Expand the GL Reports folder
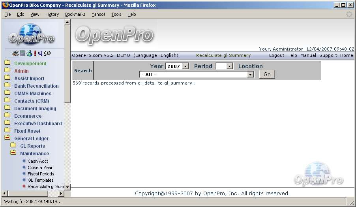356x207 pixels. pyautogui.click(x=13, y=146)
